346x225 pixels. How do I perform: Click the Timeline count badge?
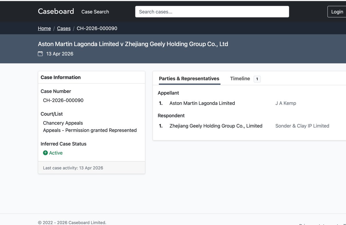257,79
